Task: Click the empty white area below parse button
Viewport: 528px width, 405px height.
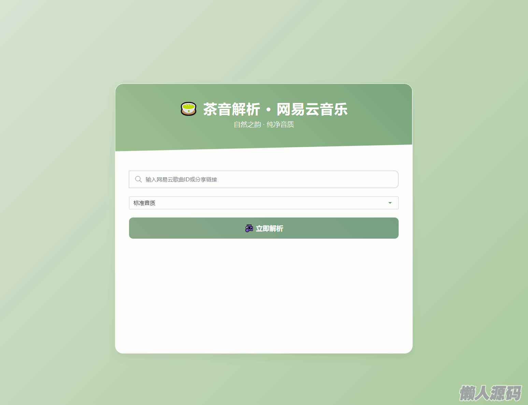Action: pyautogui.click(x=264, y=293)
